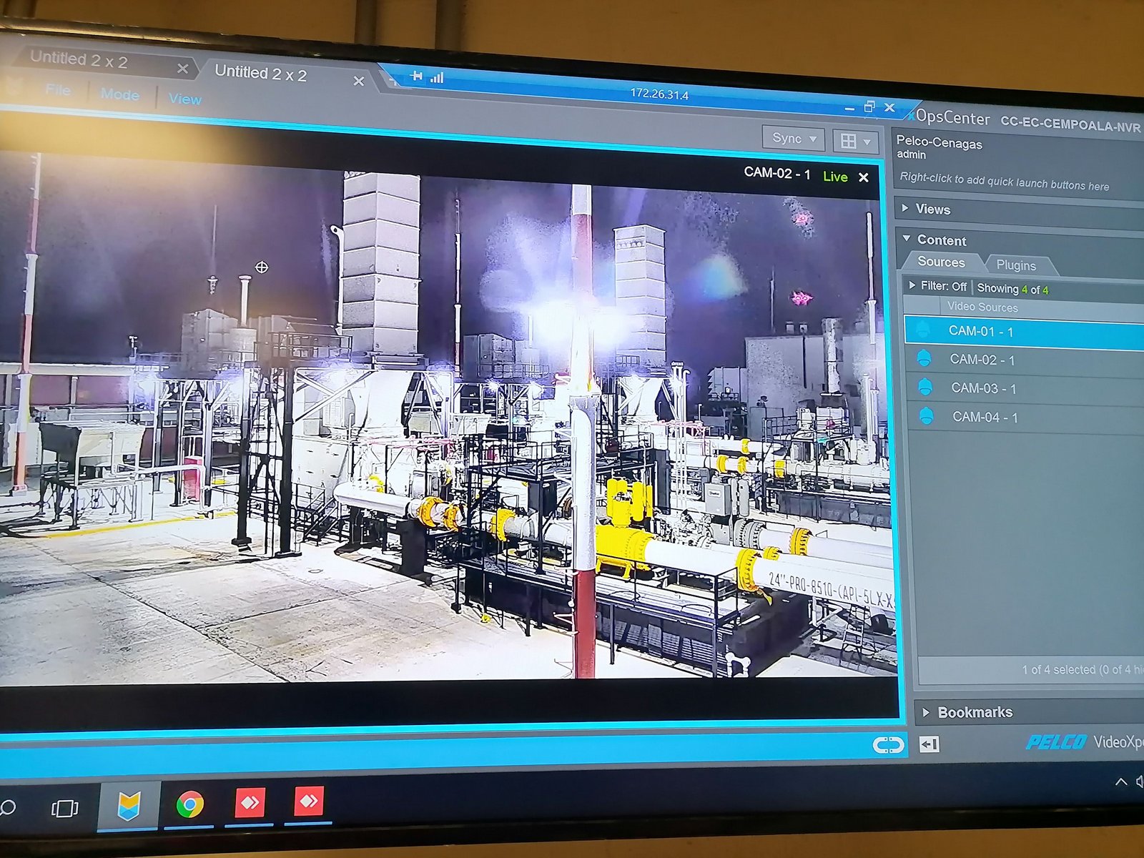This screenshot has height=858, width=1144.
Task: Click the CAM-03 dome camera icon
Action: click(924, 387)
